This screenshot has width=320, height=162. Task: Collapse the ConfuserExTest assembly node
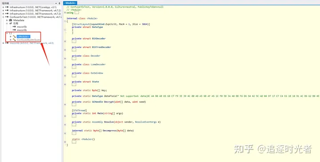pos(3,17)
